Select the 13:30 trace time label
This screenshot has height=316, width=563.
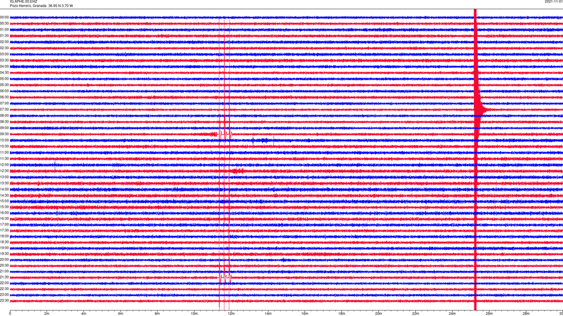click(5, 183)
